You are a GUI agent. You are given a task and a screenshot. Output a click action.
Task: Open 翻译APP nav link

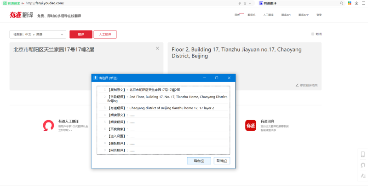click(x=304, y=15)
